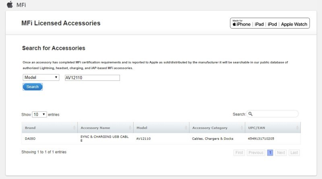The image size is (322, 179).
Task: Click the Accessory Category header label
Action: [210, 128]
